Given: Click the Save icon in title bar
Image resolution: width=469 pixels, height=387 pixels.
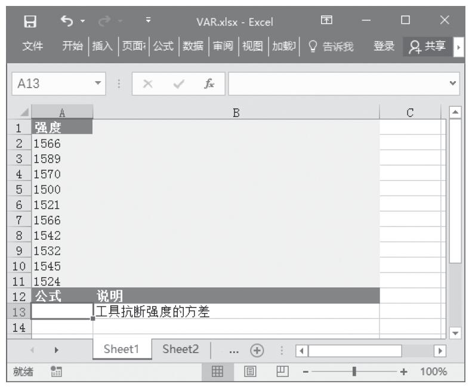Looking at the screenshot, I should pos(29,21).
